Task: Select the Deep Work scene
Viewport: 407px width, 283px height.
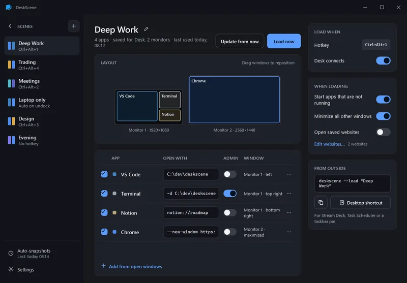Action: pyautogui.click(x=42, y=46)
